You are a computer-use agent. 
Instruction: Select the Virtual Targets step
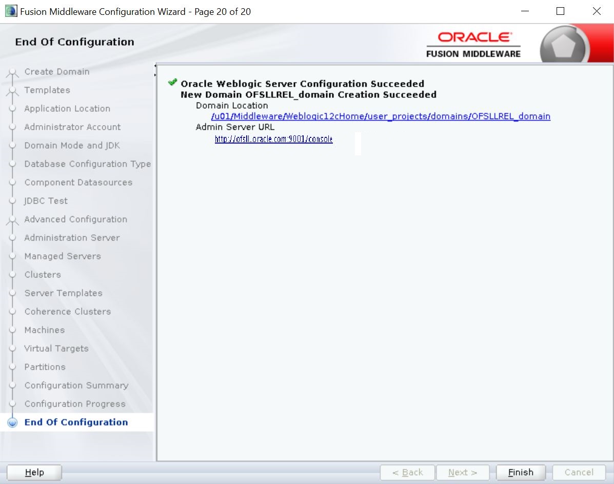pyautogui.click(x=56, y=348)
